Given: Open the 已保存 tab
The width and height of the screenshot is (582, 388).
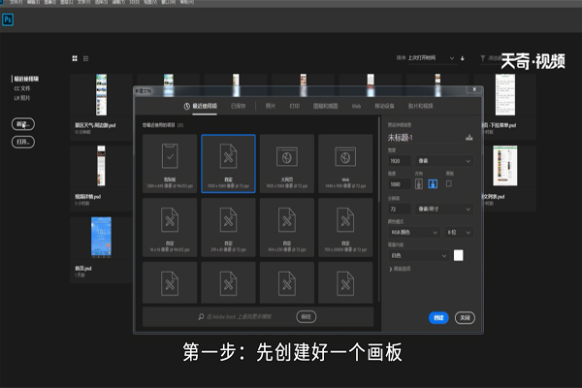Looking at the screenshot, I should pyautogui.click(x=238, y=106).
